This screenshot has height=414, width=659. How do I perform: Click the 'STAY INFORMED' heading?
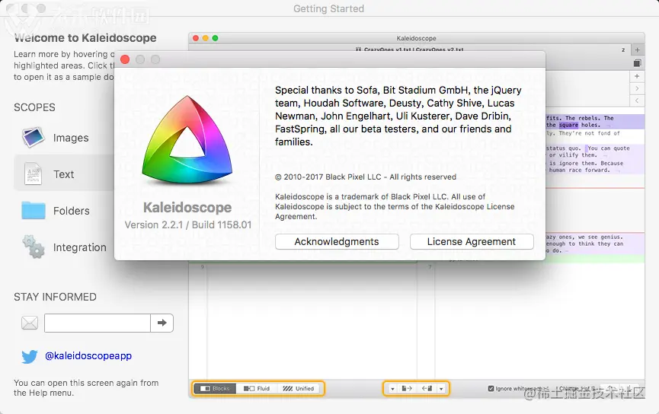tap(55, 297)
